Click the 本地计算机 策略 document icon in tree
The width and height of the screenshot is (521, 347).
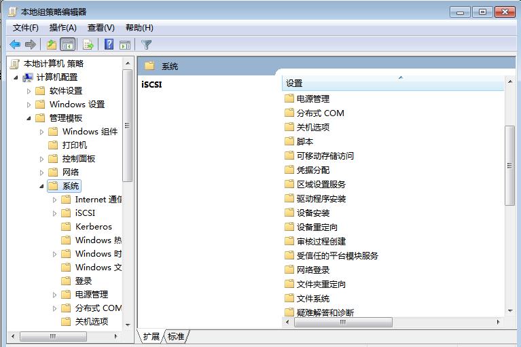point(15,64)
